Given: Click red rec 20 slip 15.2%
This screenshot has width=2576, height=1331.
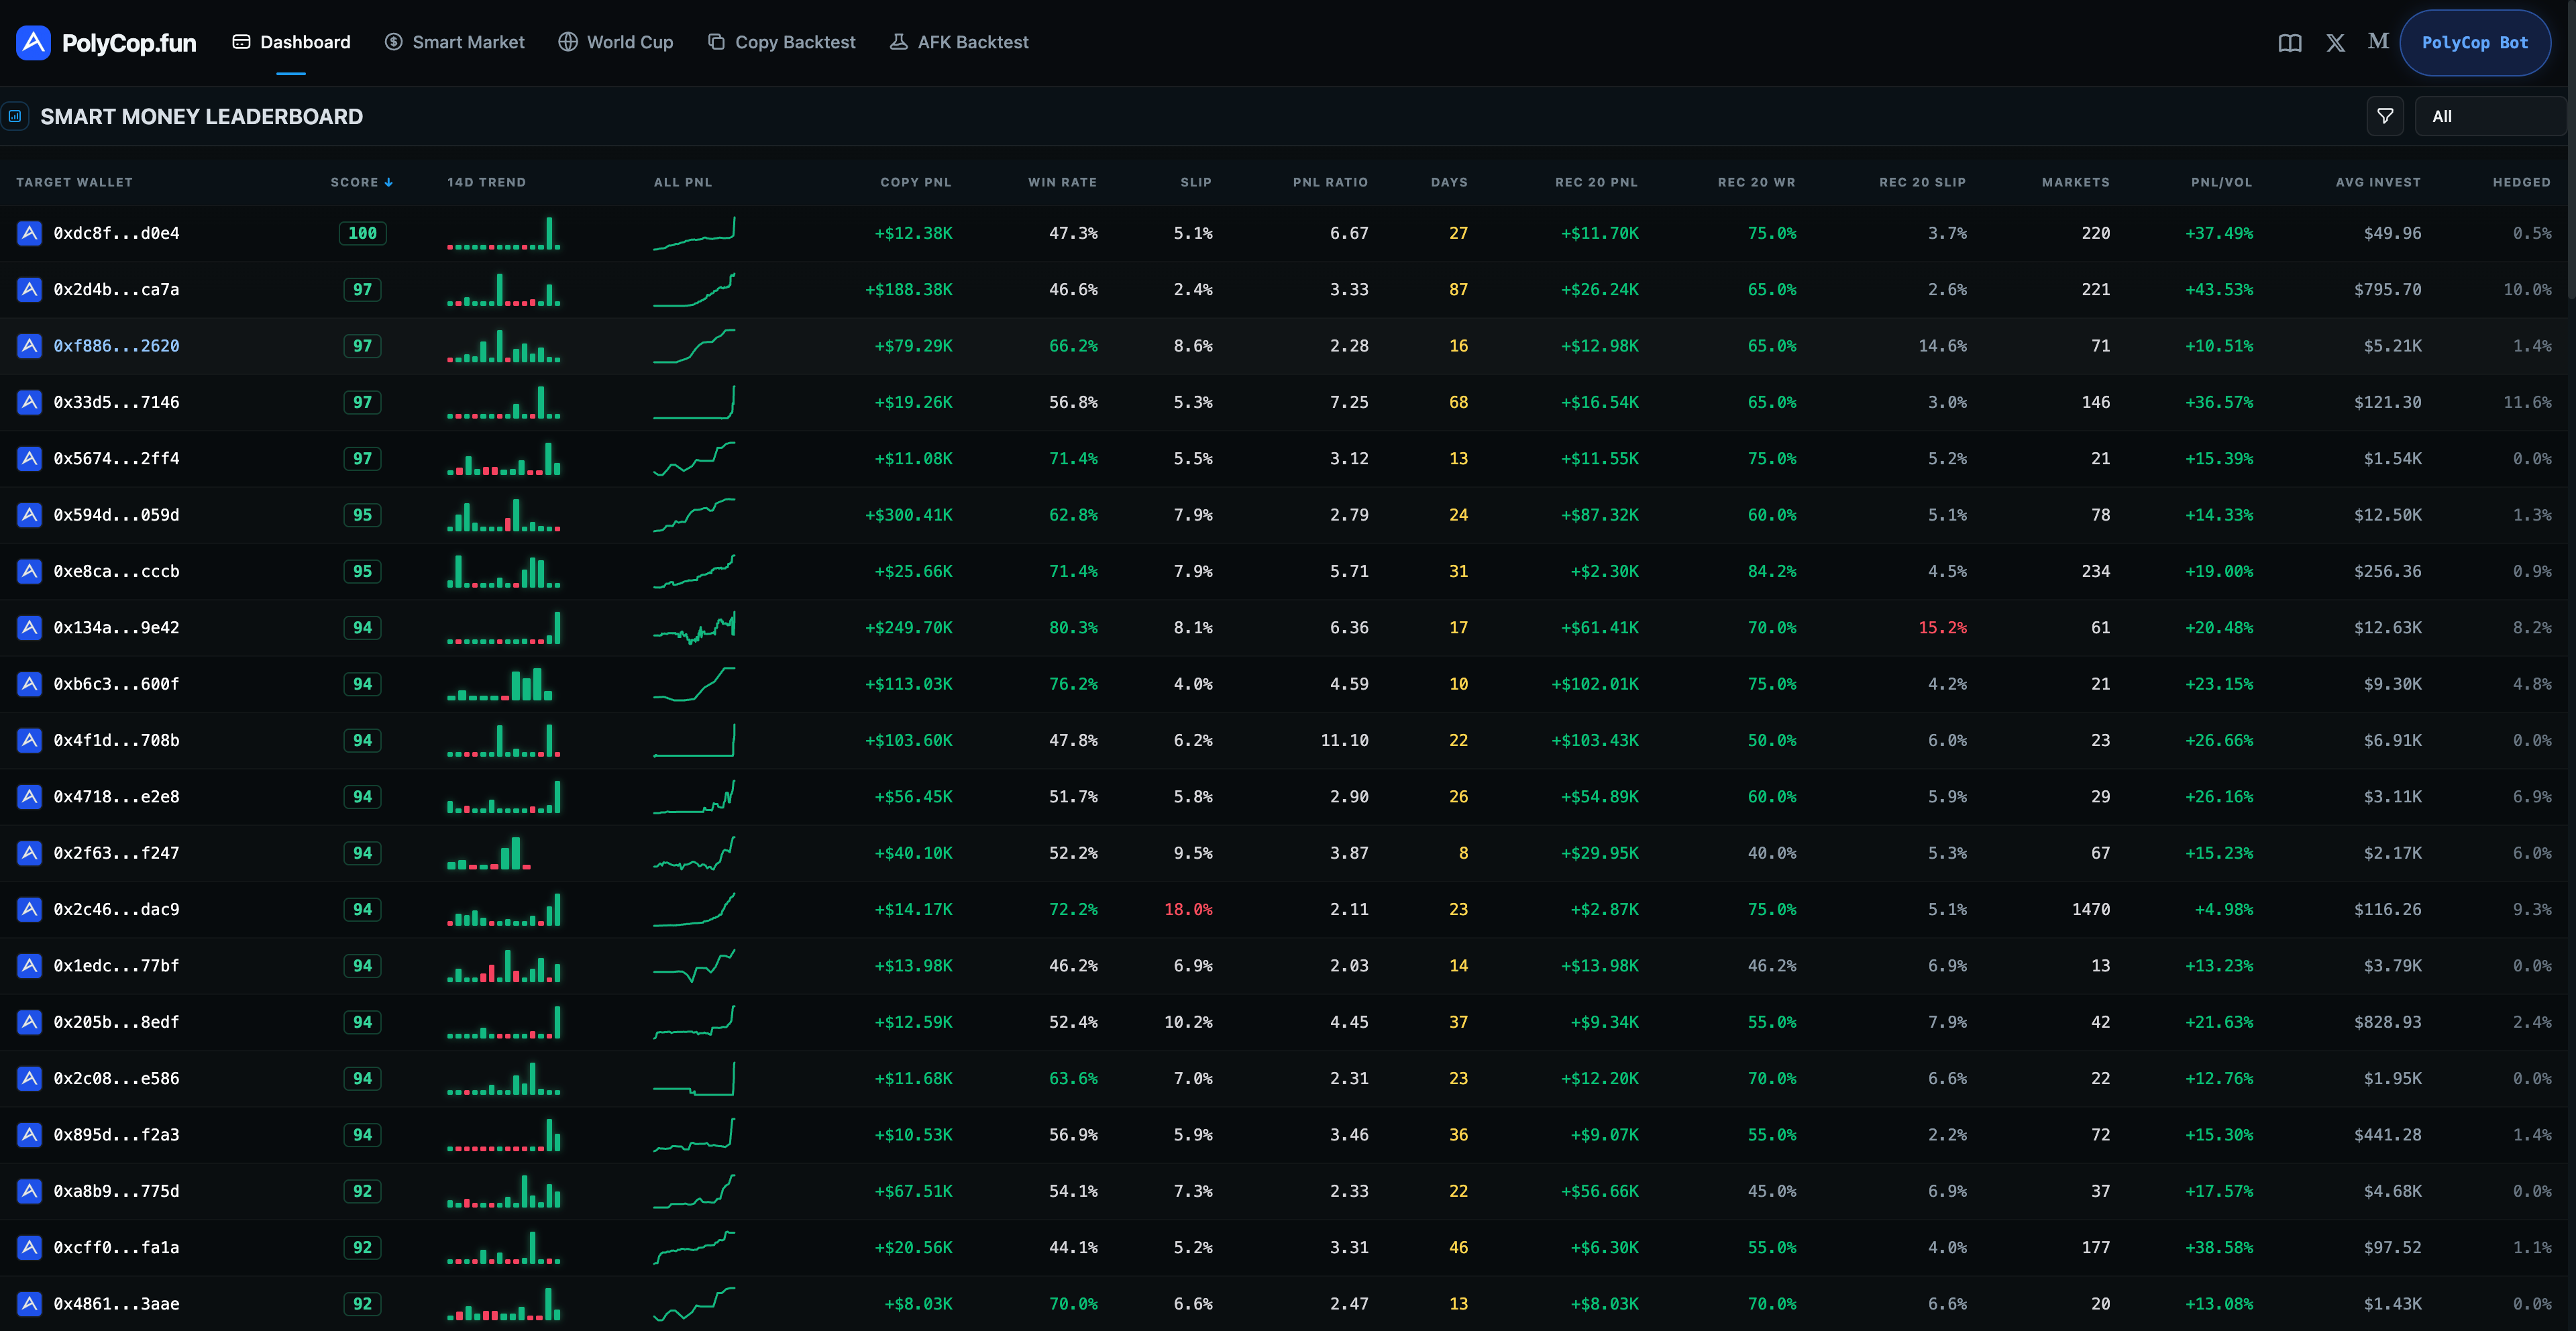Looking at the screenshot, I should tap(1942, 627).
